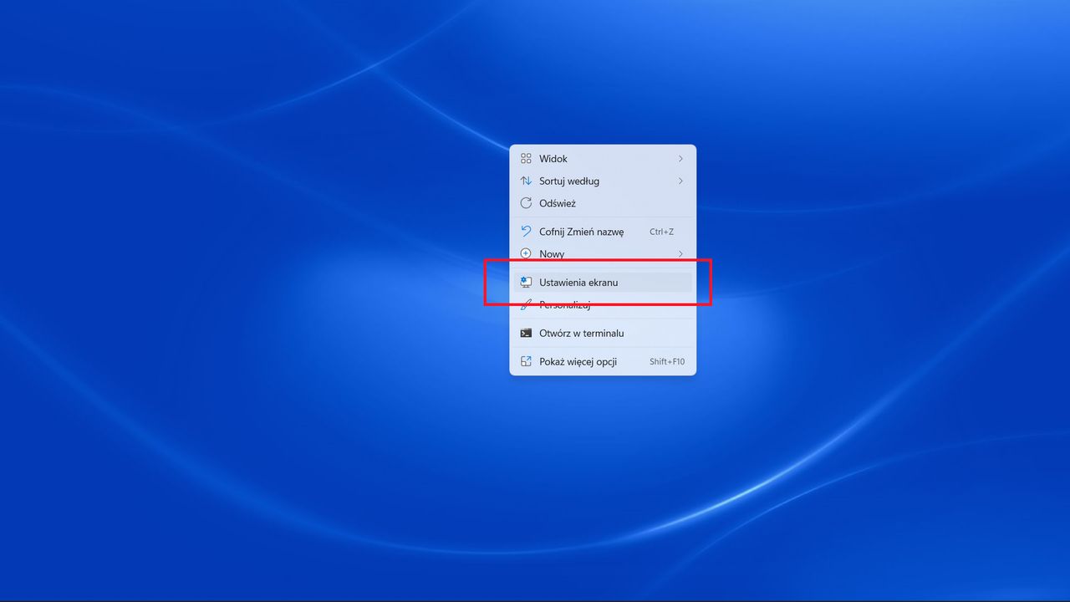Click the undo icon beside Cofnij Zmień nazwę
The width and height of the screenshot is (1070, 602).
(527, 232)
